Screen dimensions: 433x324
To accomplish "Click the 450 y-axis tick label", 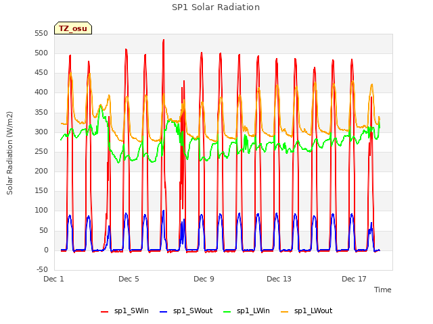I will (41, 73).
